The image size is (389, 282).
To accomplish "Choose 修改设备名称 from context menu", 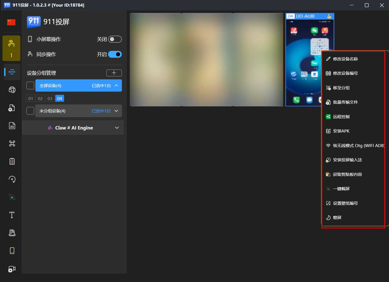I will pos(353,59).
